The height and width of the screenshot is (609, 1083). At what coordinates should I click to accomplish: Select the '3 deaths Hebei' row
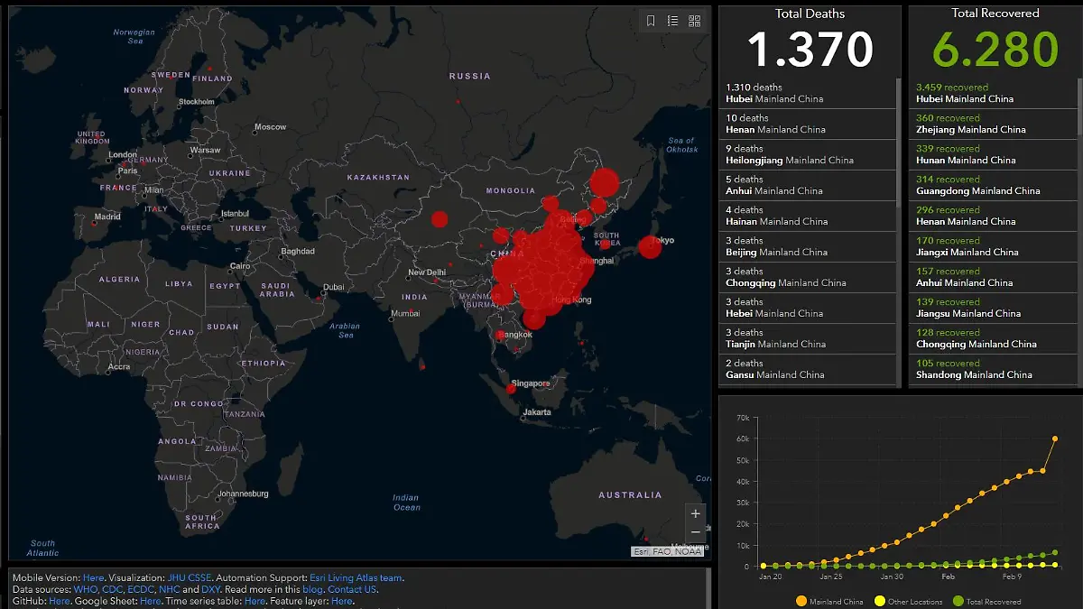[809, 309]
